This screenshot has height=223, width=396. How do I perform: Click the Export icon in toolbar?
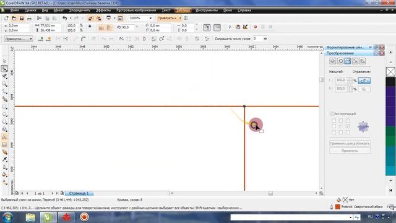(x=99, y=18)
